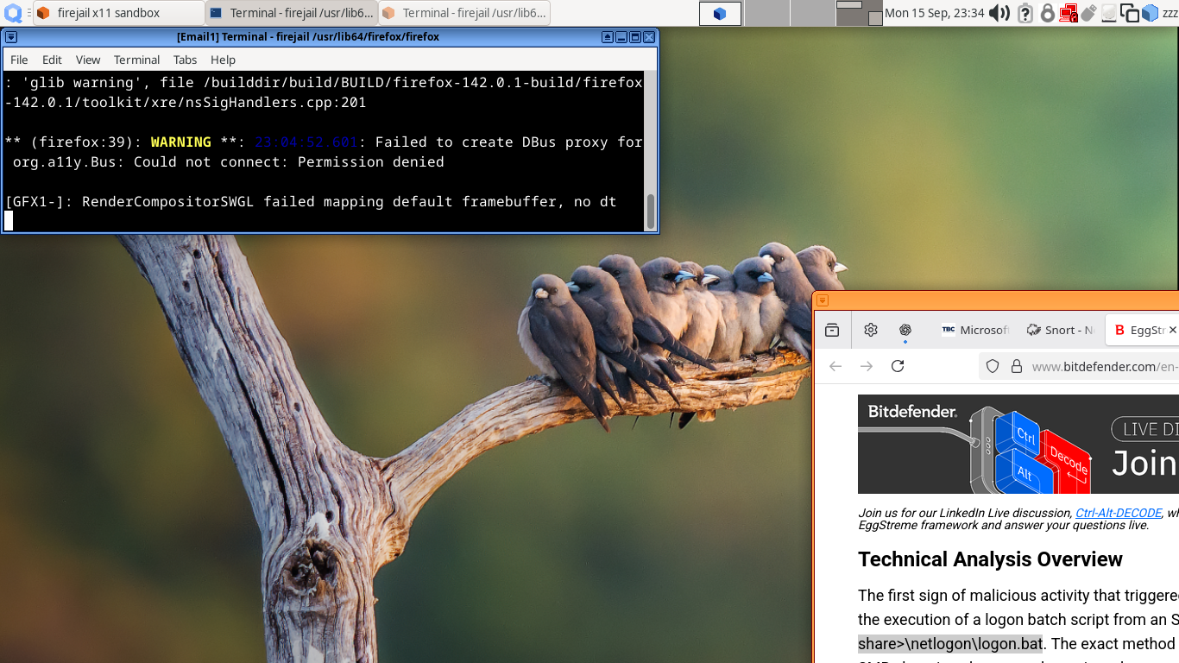Open the orange browser window menu dropdown
Image resolution: width=1179 pixels, height=663 pixels.
(x=823, y=300)
